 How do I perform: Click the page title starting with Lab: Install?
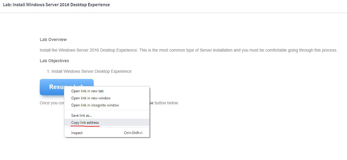pyautogui.click(x=56, y=5)
